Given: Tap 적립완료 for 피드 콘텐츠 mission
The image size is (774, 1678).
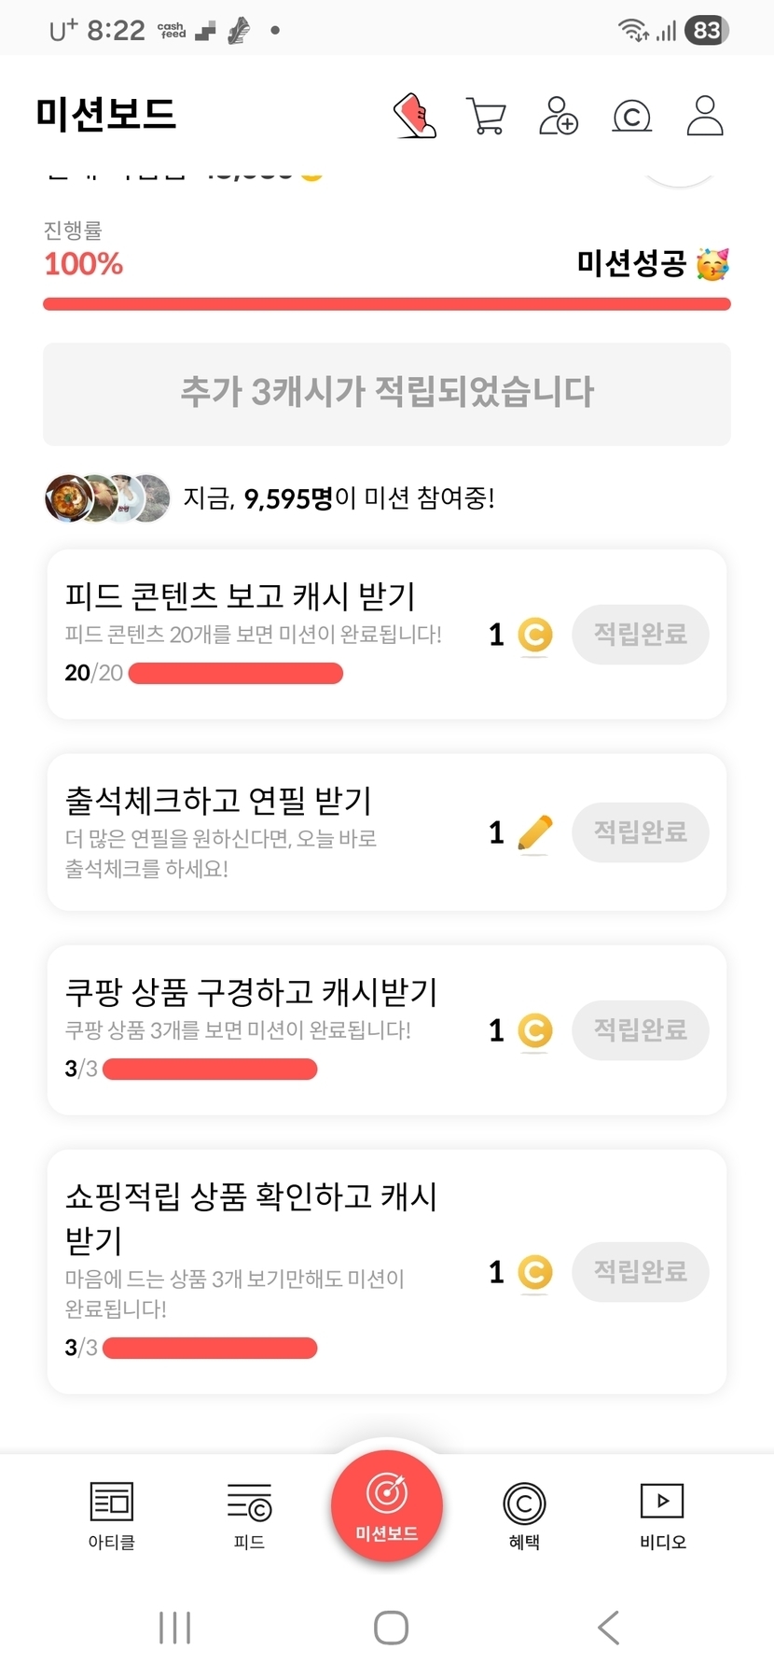Looking at the screenshot, I should pos(641,635).
